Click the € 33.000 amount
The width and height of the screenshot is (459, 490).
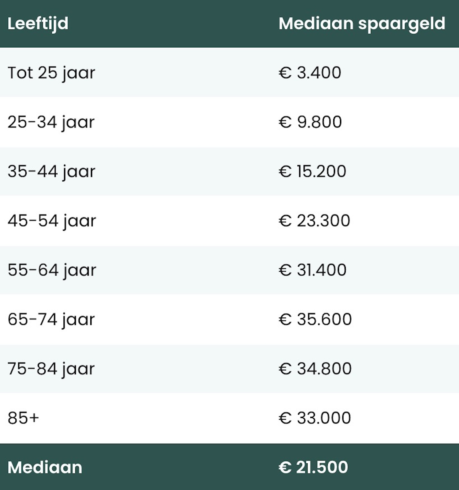point(315,418)
